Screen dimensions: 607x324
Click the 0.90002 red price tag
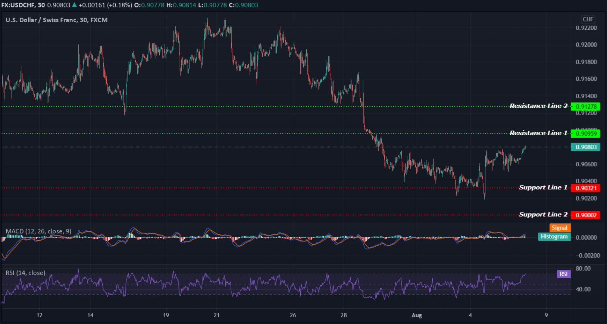(x=586, y=215)
